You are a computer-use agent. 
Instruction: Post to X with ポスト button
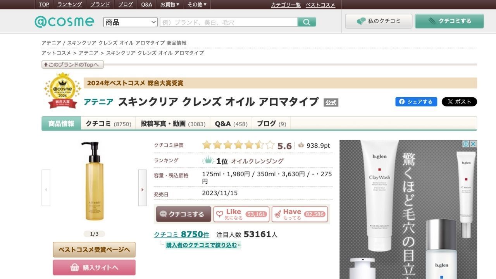[x=459, y=102]
